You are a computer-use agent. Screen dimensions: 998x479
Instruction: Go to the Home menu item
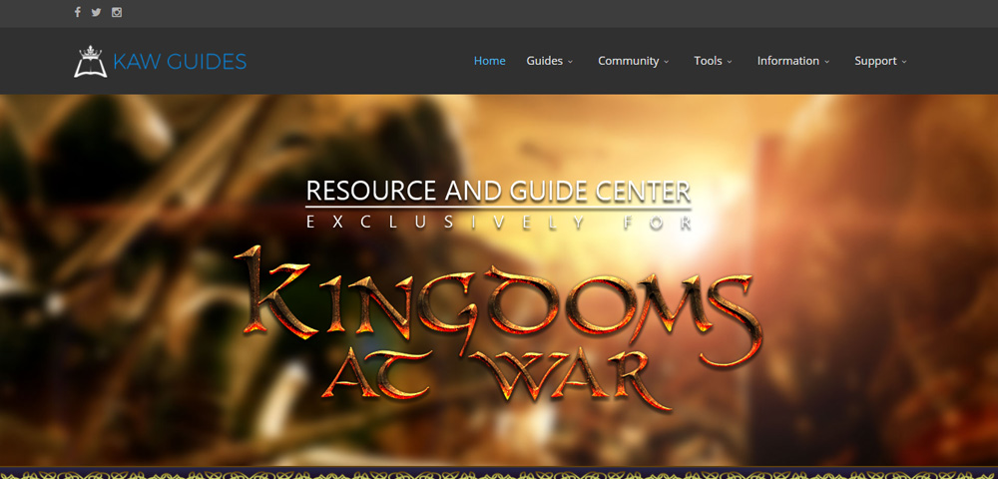(x=489, y=61)
